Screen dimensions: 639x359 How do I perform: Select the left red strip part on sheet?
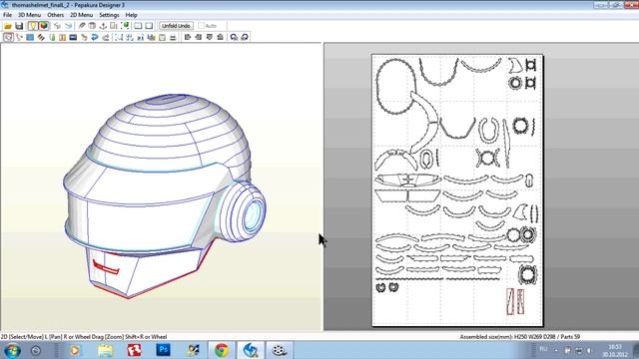pyautogui.click(x=510, y=301)
